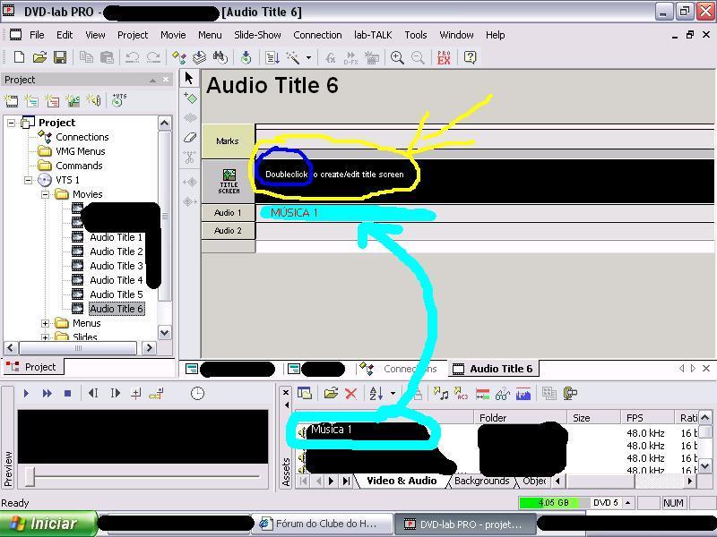Click the Title Screen track icon
Screen dimensions: 717x537
point(229,182)
